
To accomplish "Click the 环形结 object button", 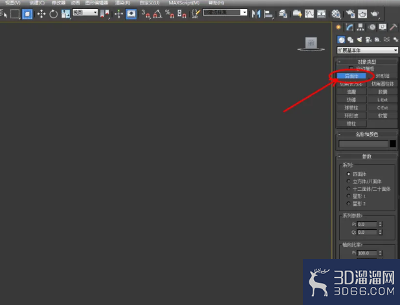I will click(383, 76).
